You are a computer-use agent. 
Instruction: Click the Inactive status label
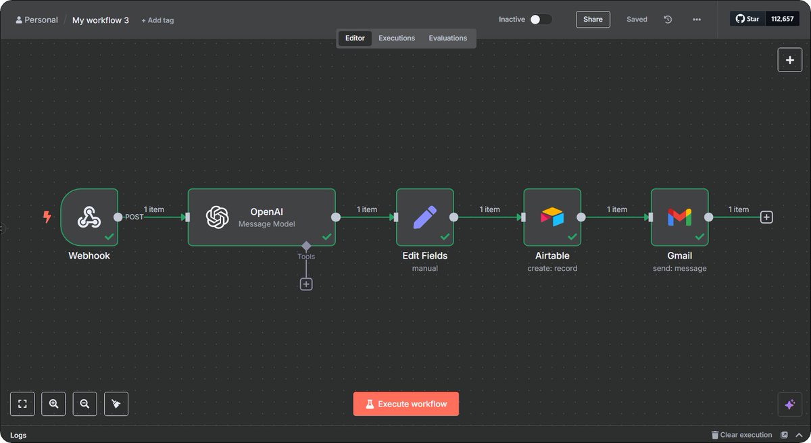coord(512,20)
